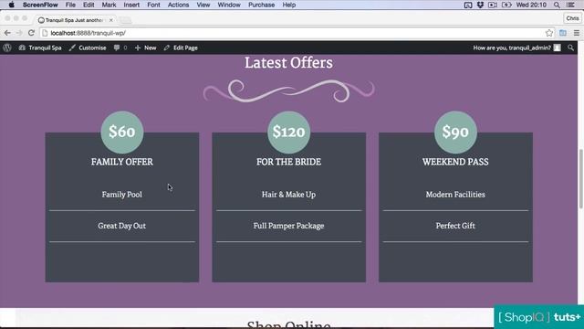Open the admin bar search icon
584x329 pixels.
point(570,48)
